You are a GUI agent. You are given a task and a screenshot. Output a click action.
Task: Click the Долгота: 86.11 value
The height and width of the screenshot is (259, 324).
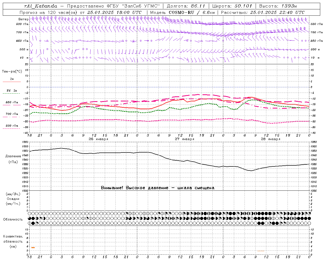186,6
